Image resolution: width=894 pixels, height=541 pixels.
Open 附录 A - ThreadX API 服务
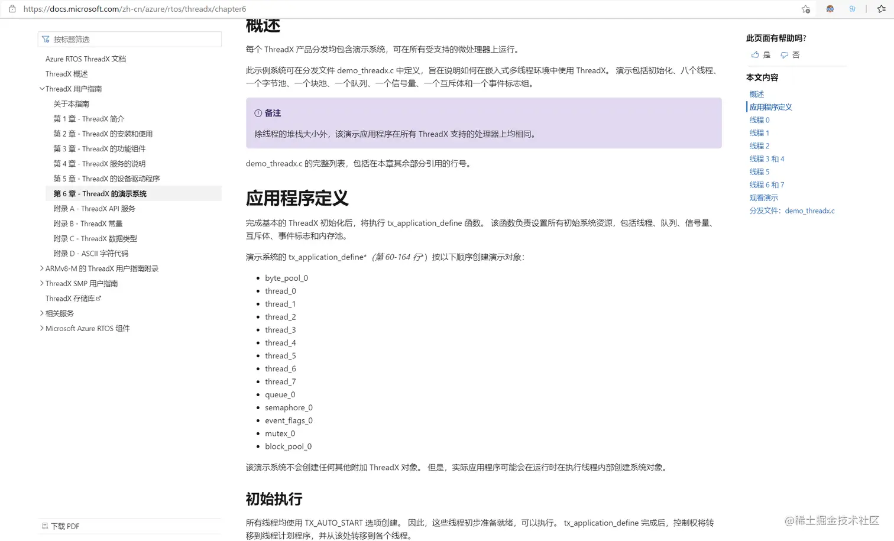[95, 209]
